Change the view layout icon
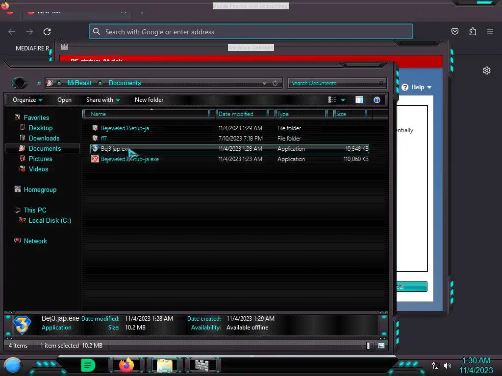 pyautogui.click(x=332, y=100)
